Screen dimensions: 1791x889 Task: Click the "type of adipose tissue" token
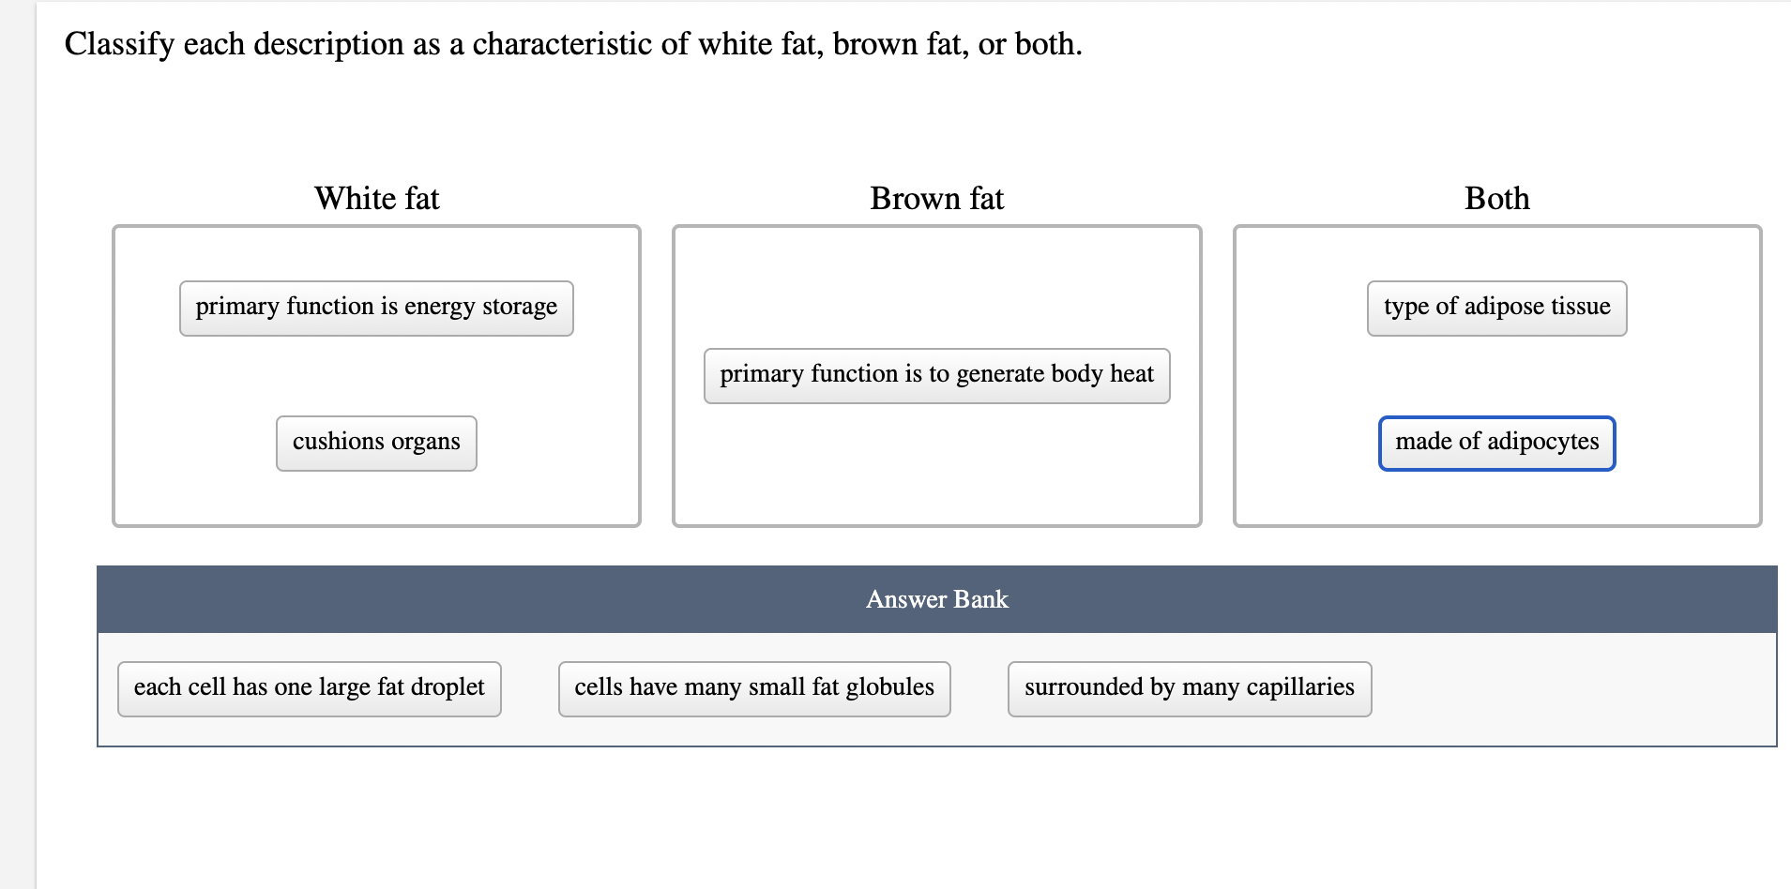(x=1495, y=308)
